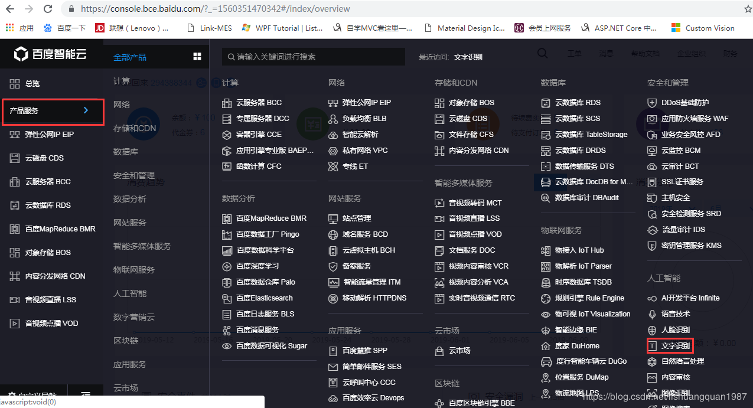Click the 密钥管理服务 KMS product icon

652,246
